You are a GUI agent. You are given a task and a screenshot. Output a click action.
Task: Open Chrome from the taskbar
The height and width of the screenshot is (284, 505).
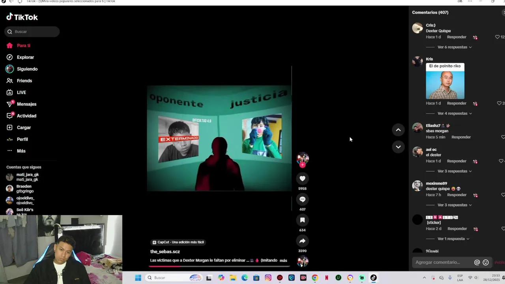314,278
